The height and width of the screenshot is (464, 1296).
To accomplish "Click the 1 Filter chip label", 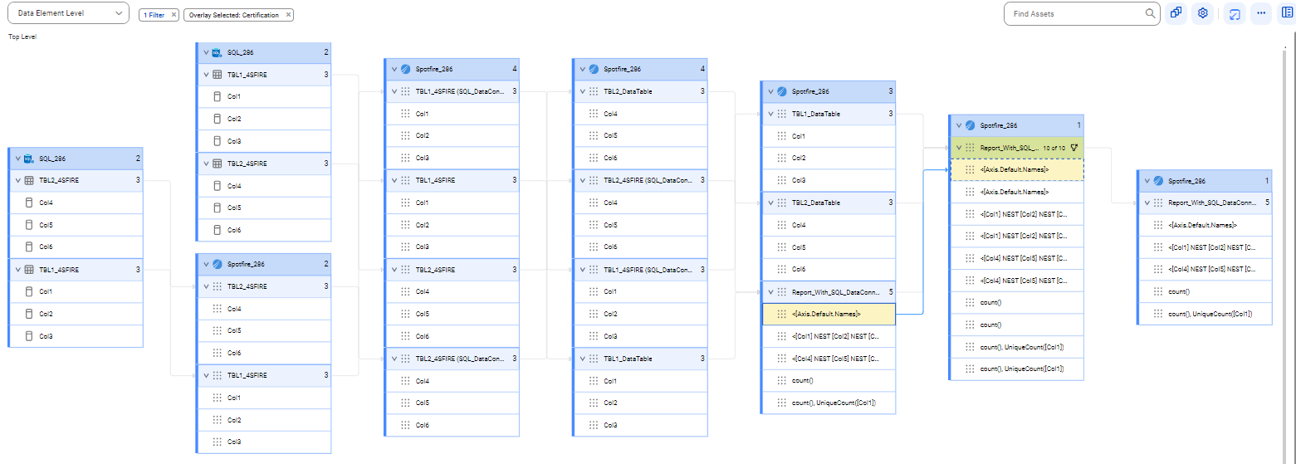I will 154,15.
